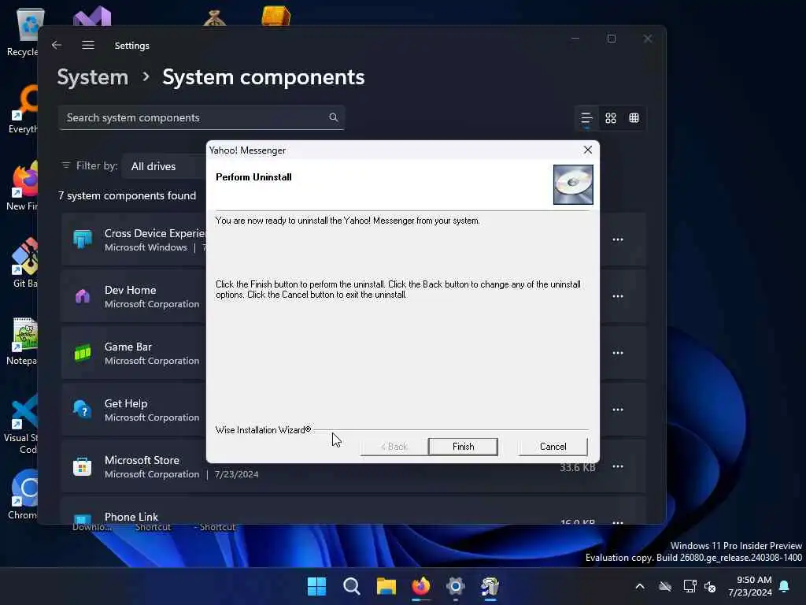Open File Explorer from taskbar

386,586
